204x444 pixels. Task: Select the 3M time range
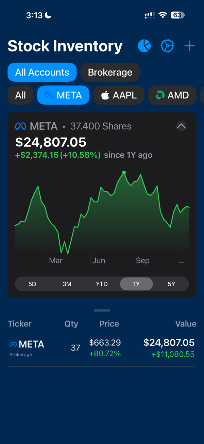[x=67, y=284]
